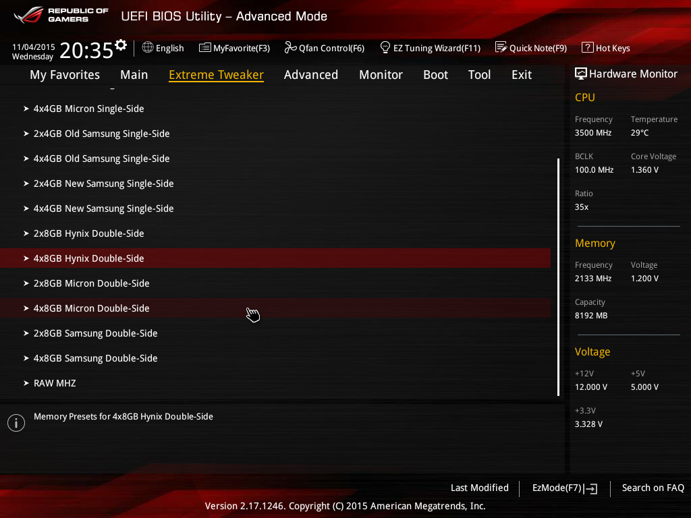The image size is (691, 518).
Task: Expand 4x4GB Old Samsung Single-Side preset
Action: tap(275, 159)
